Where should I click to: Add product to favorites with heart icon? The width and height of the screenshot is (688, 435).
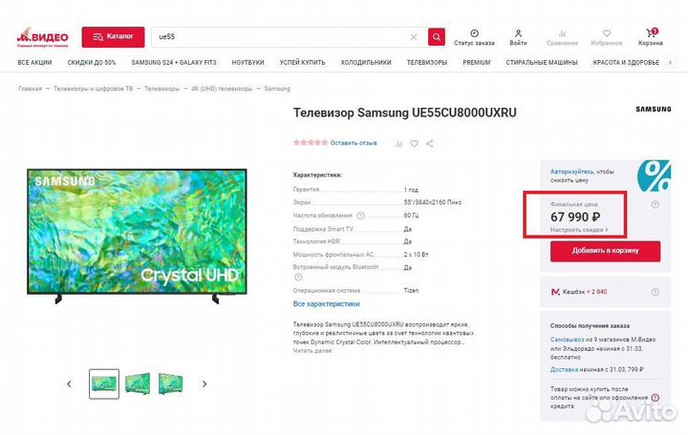pyautogui.click(x=414, y=144)
